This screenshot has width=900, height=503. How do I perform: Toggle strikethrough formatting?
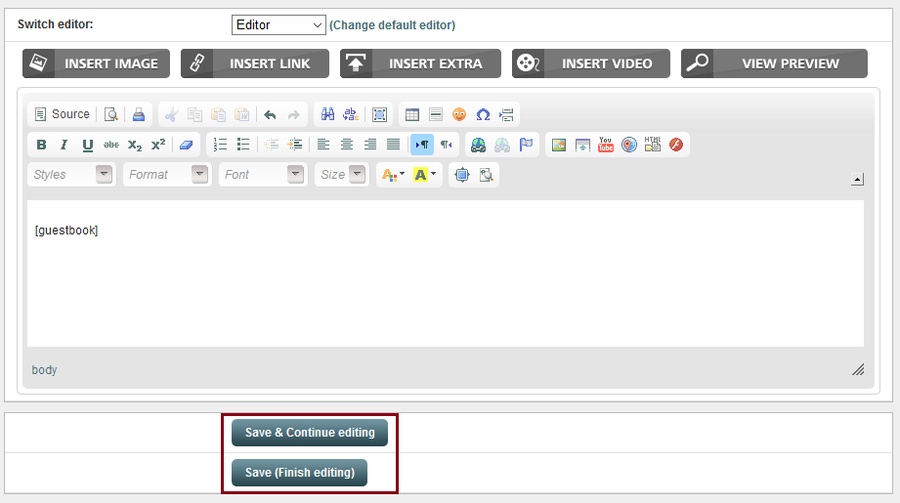pyautogui.click(x=110, y=145)
